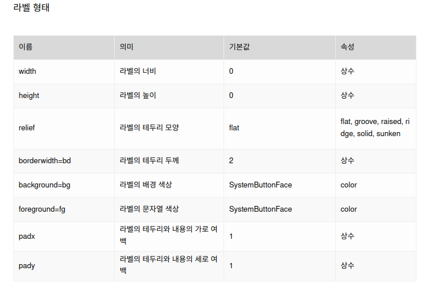Select SystemButtonFace in the background row

260,185
